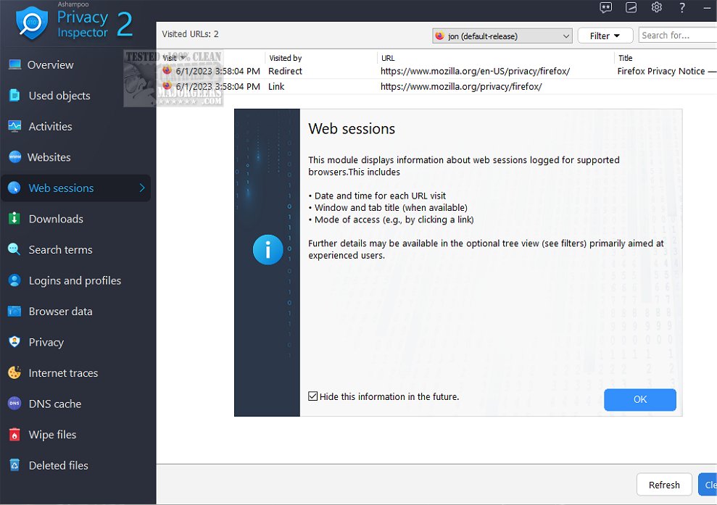This screenshot has width=717, height=505.
Task: Go to Logins and profiles
Action: pos(75,280)
